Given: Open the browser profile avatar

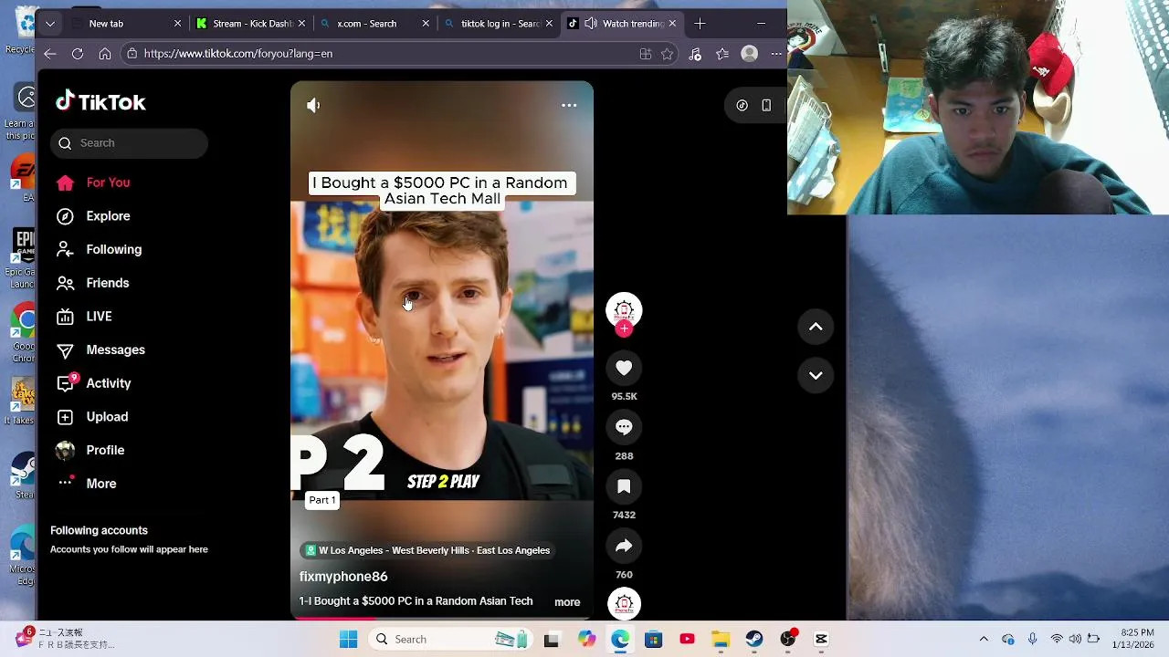Looking at the screenshot, I should (x=750, y=54).
